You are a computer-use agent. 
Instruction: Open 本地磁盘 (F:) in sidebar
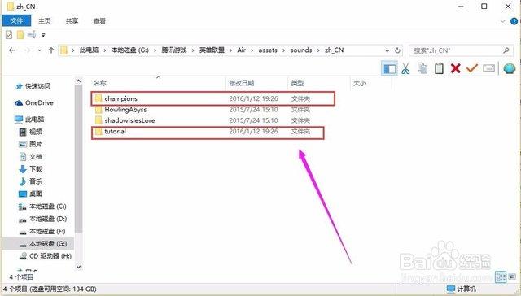pos(42,231)
